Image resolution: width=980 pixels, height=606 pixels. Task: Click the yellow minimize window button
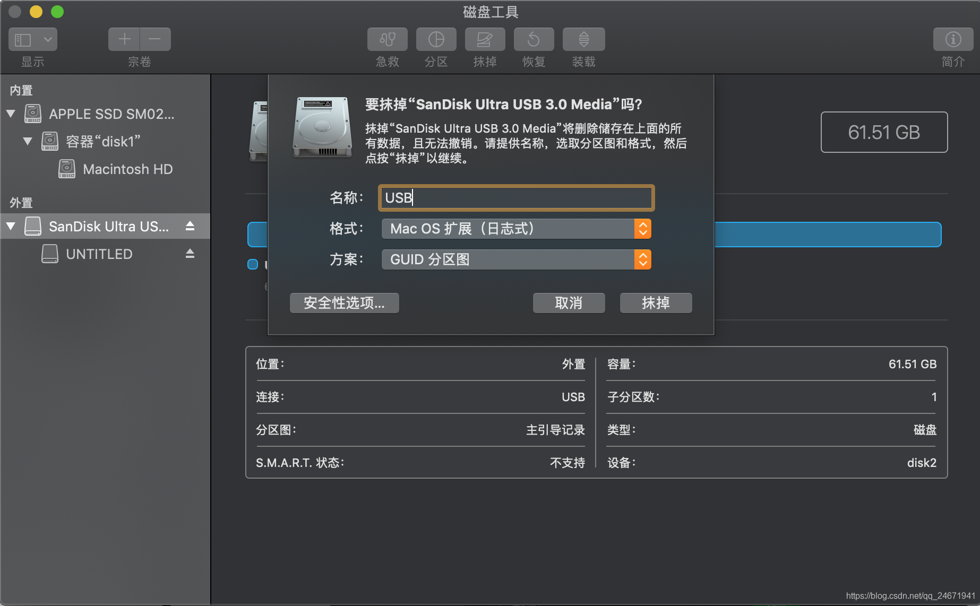click(36, 12)
